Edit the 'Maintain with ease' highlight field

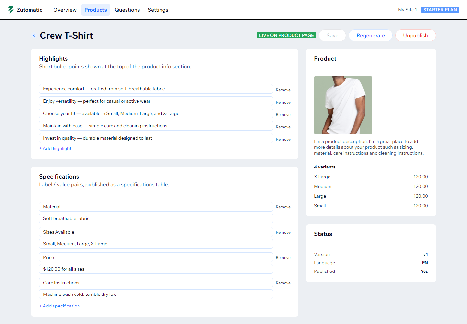(156, 126)
